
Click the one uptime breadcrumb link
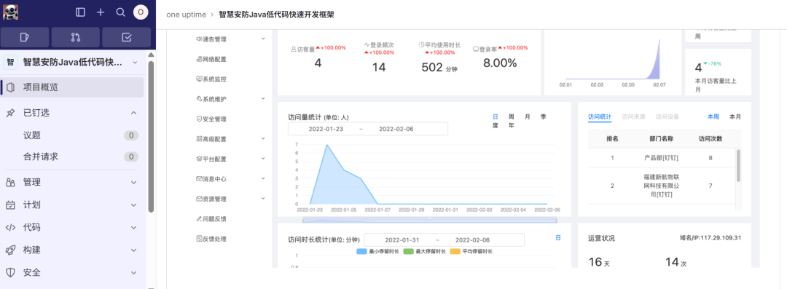(x=187, y=15)
